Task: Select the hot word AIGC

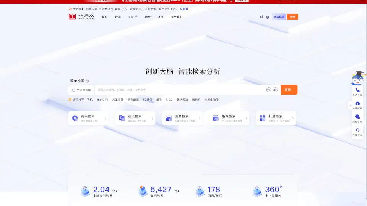Action: click(x=169, y=100)
